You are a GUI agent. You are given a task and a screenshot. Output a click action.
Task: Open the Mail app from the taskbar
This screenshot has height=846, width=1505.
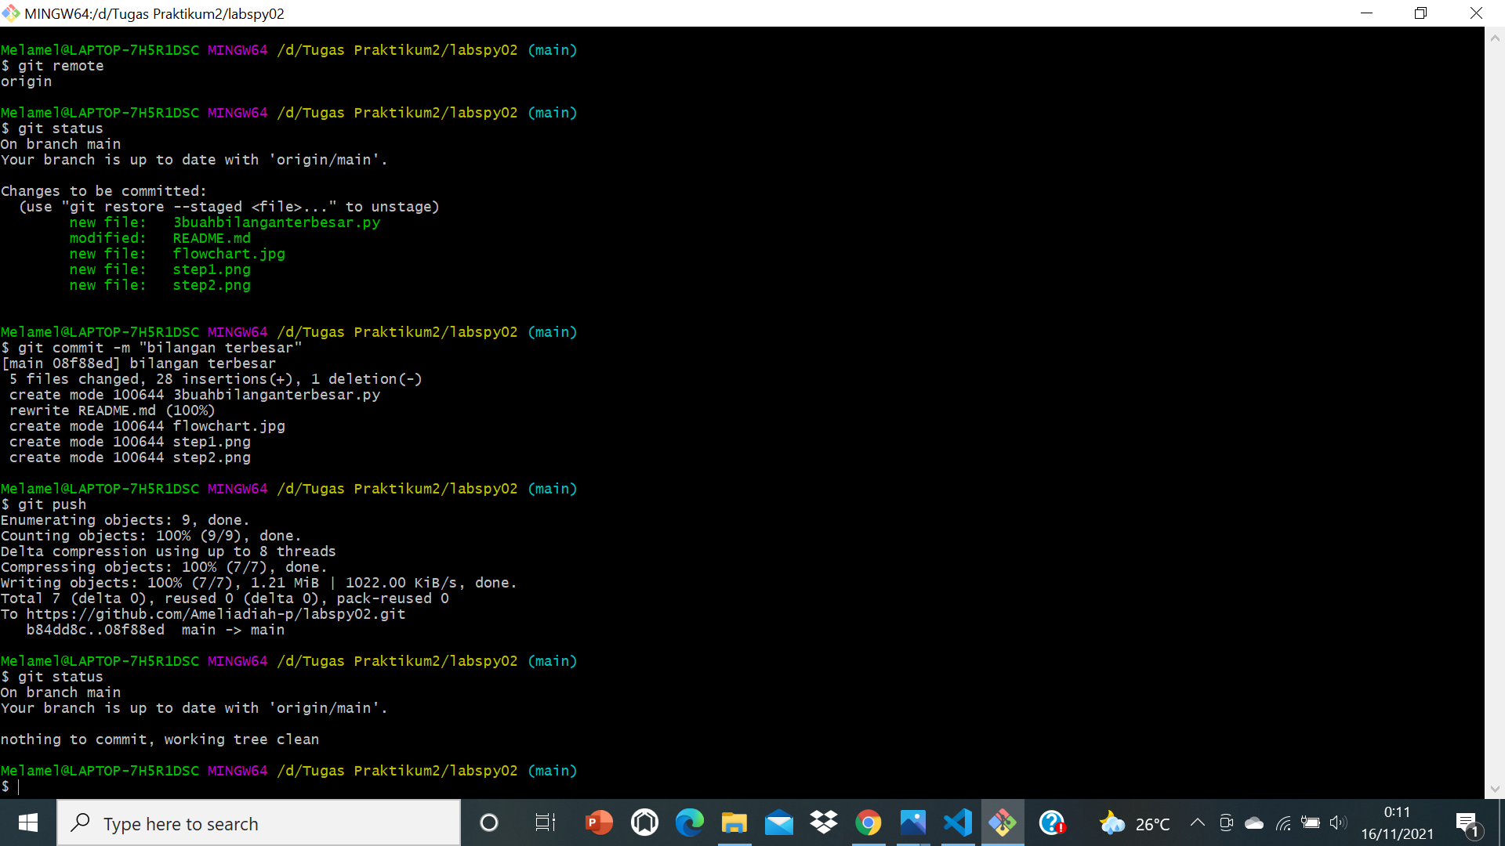(779, 823)
